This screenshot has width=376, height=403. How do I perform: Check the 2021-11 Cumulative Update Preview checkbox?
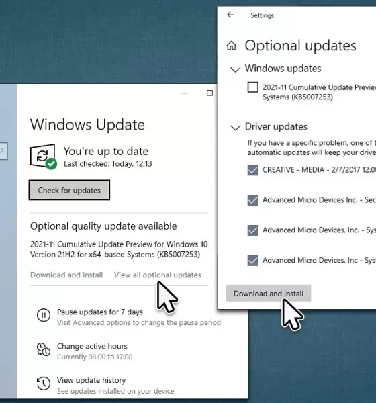[x=253, y=87]
